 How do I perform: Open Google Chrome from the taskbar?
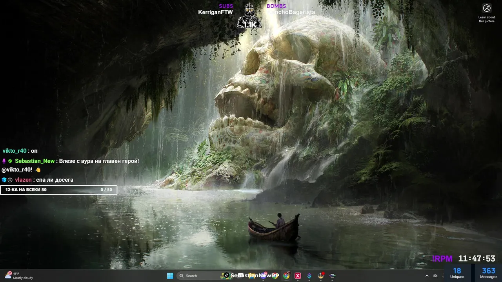[287, 276]
